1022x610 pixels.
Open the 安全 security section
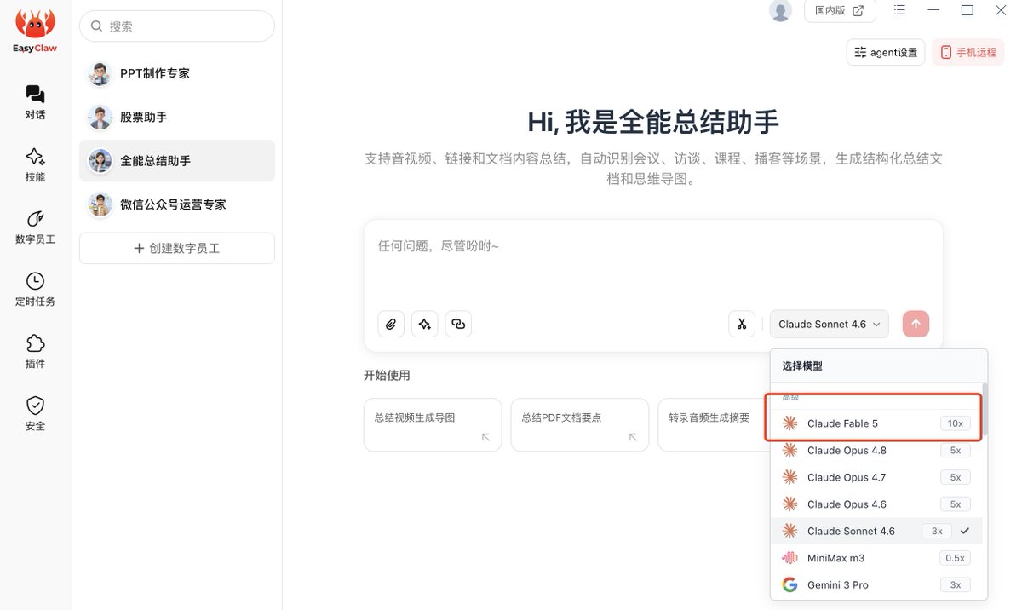click(x=35, y=413)
